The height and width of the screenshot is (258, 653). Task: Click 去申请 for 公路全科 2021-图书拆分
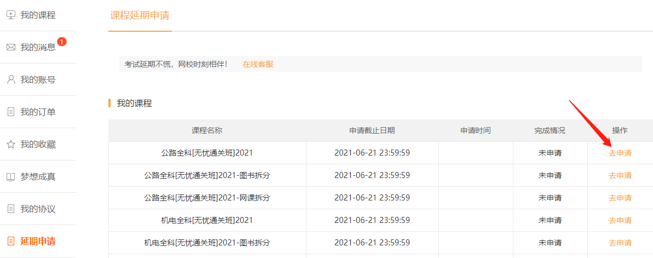[x=620, y=175]
